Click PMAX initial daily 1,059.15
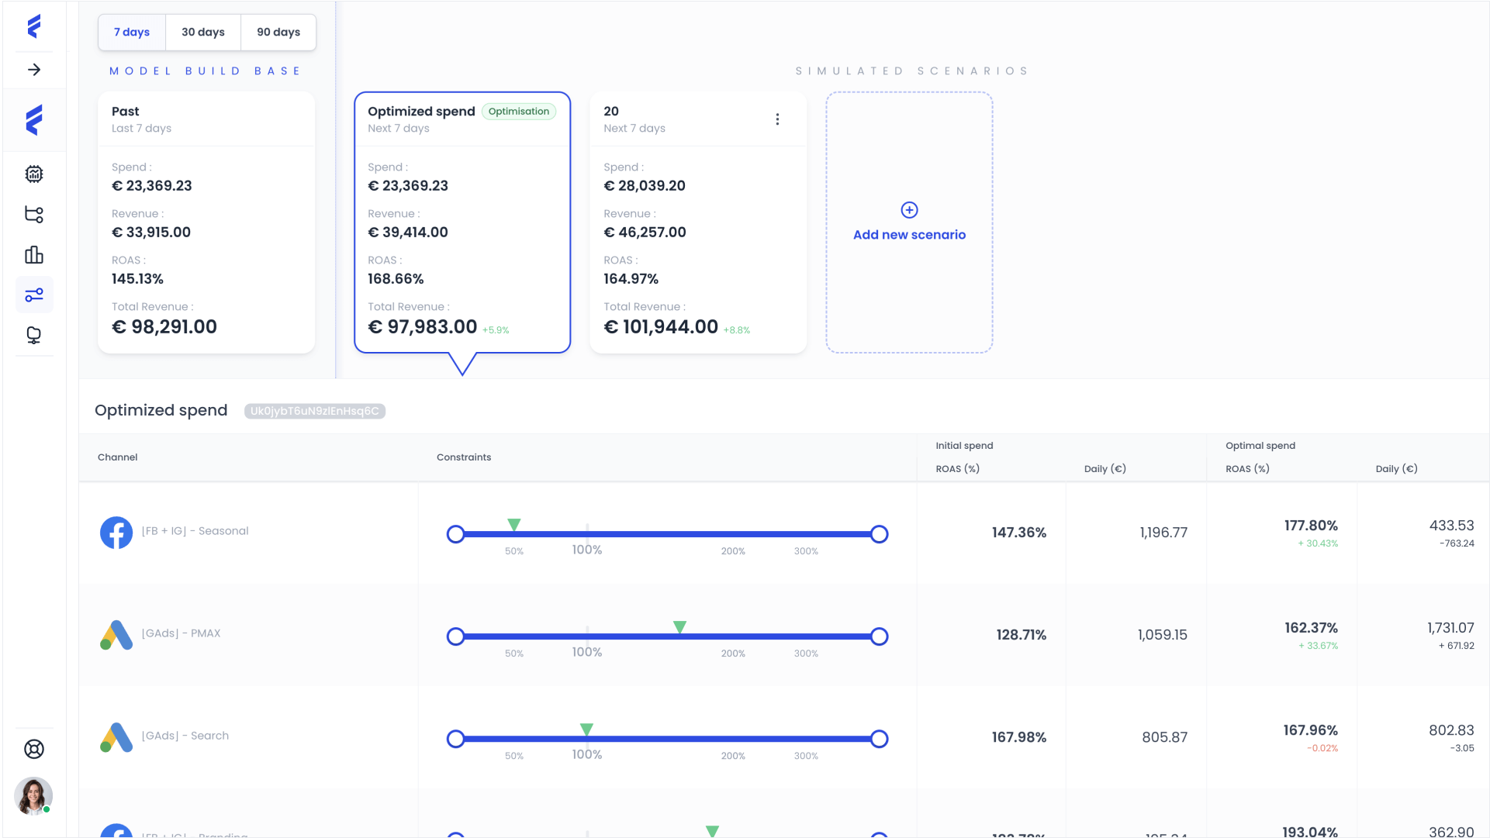This screenshot has height=838, width=1490. (x=1163, y=635)
